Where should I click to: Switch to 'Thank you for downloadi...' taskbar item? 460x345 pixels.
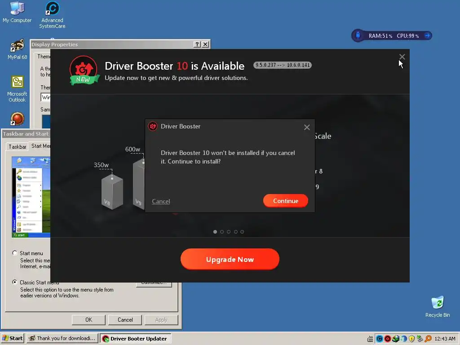point(62,338)
